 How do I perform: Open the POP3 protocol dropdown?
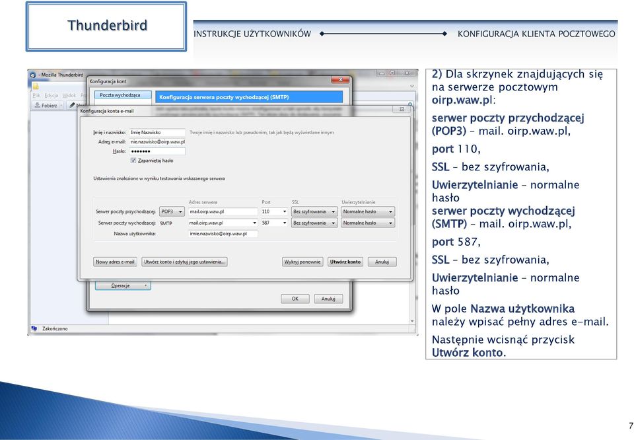click(172, 211)
